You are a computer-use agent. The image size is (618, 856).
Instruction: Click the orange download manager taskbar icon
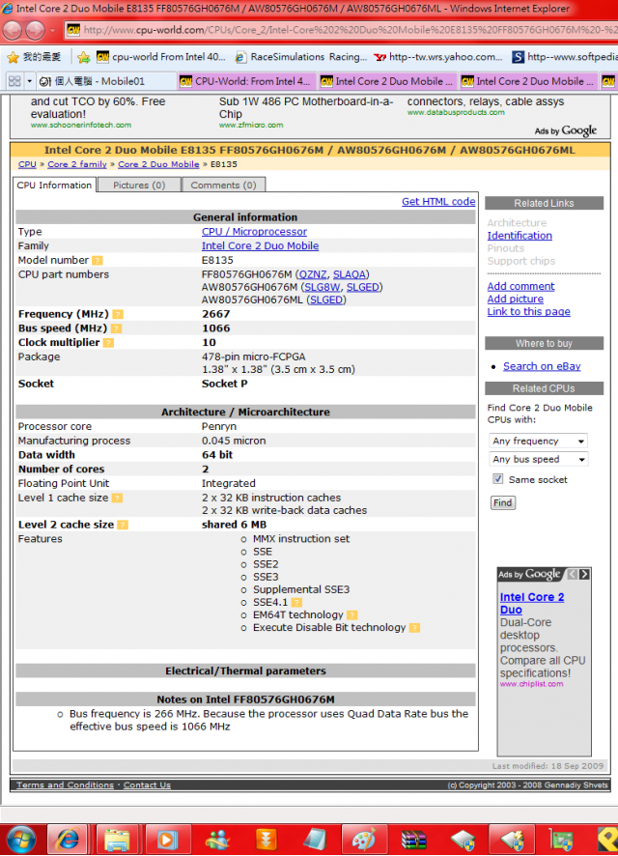coord(266,840)
